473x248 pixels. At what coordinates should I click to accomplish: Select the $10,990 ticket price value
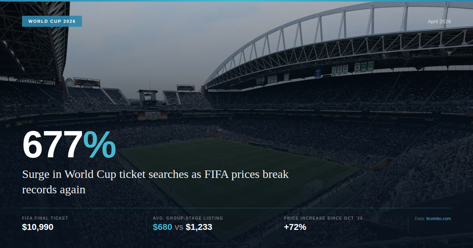click(x=38, y=227)
